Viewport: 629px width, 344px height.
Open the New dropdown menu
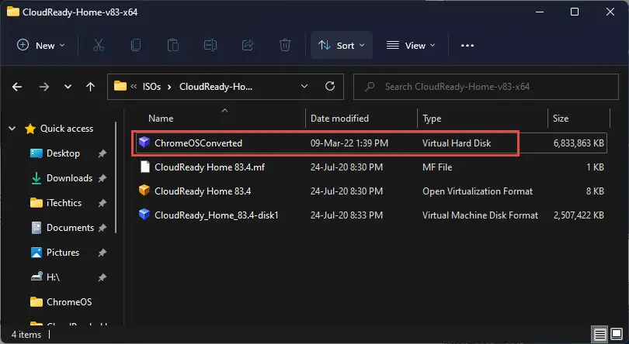(40, 45)
